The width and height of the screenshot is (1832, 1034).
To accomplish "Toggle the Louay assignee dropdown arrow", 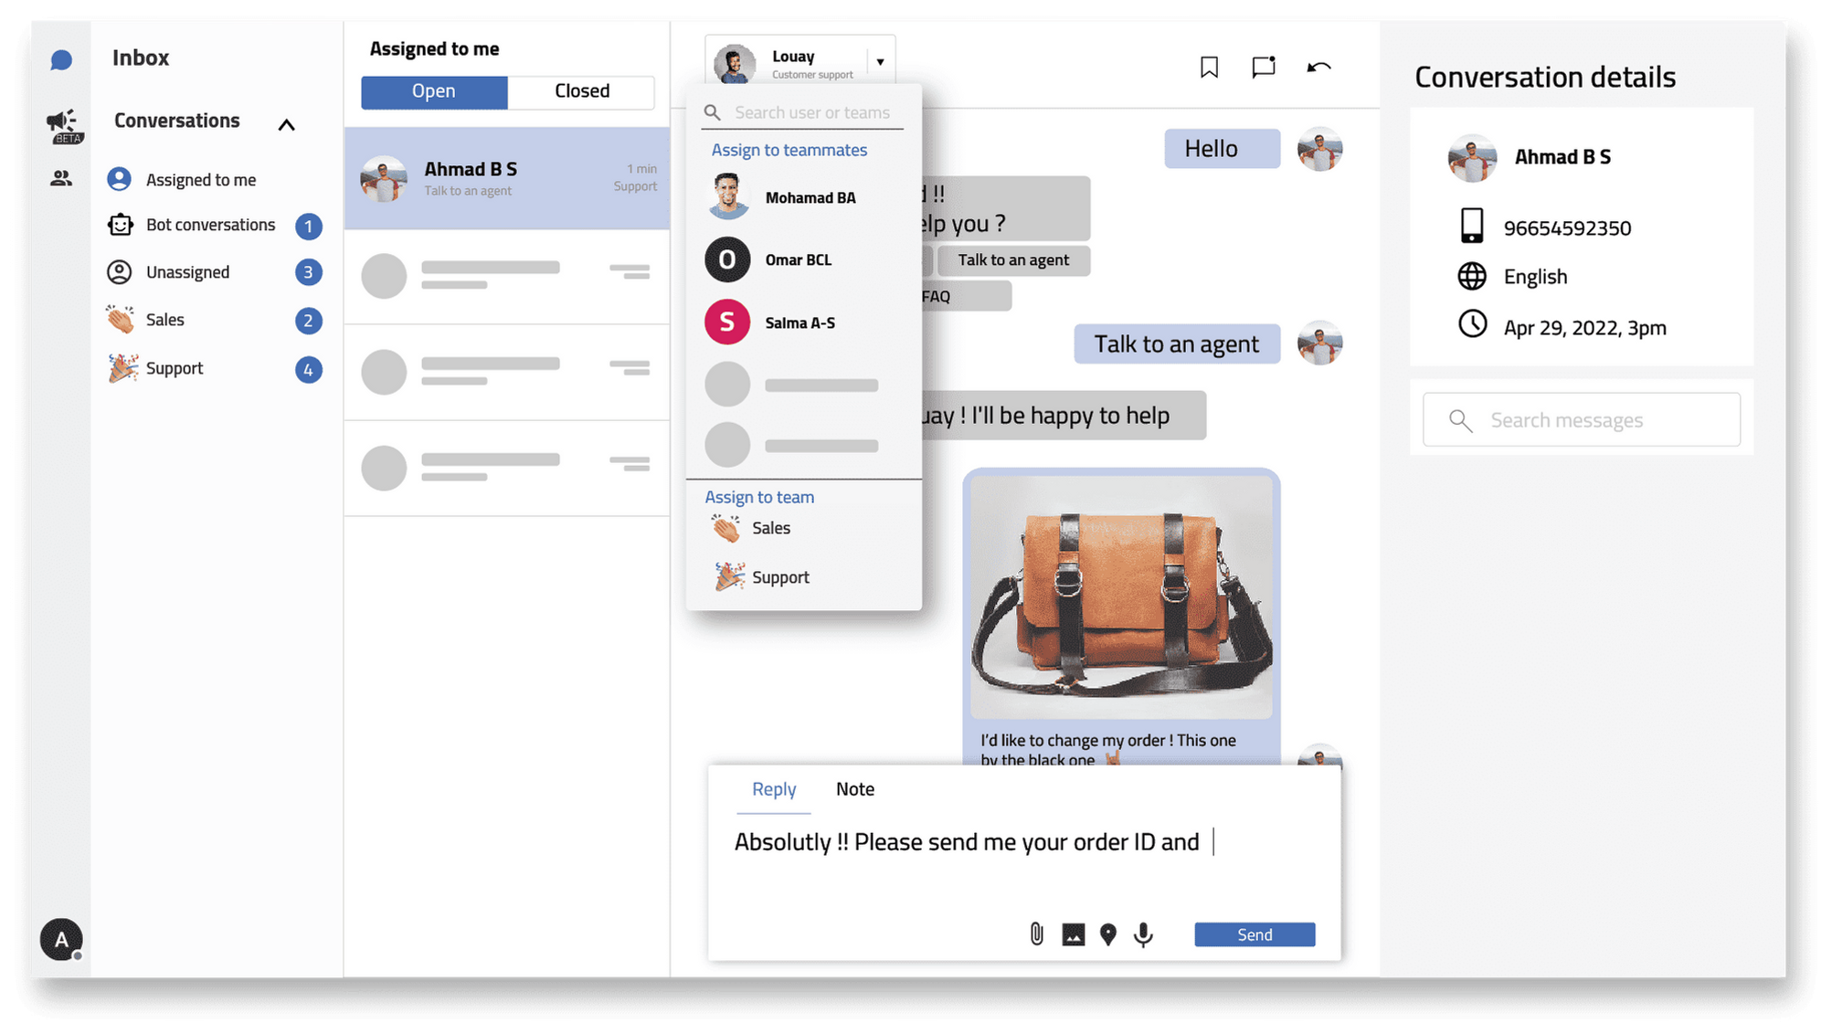I will pyautogui.click(x=880, y=62).
